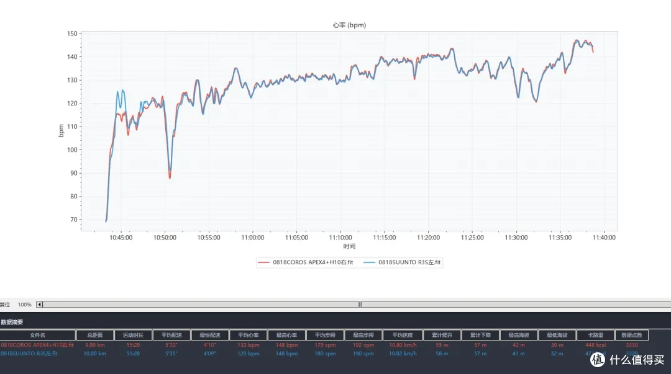Click the 最高心率 column header
Screen dimensions: 671x374
point(286,335)
